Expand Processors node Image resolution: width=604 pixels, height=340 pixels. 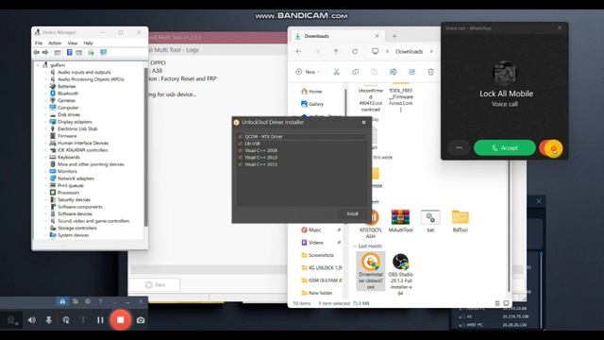pos(45,193)
